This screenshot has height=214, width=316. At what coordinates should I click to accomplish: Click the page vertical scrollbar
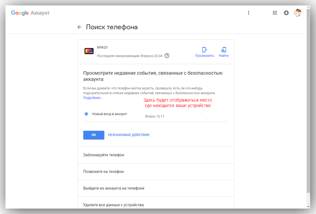pyautogui.click(x=308, y=101)
